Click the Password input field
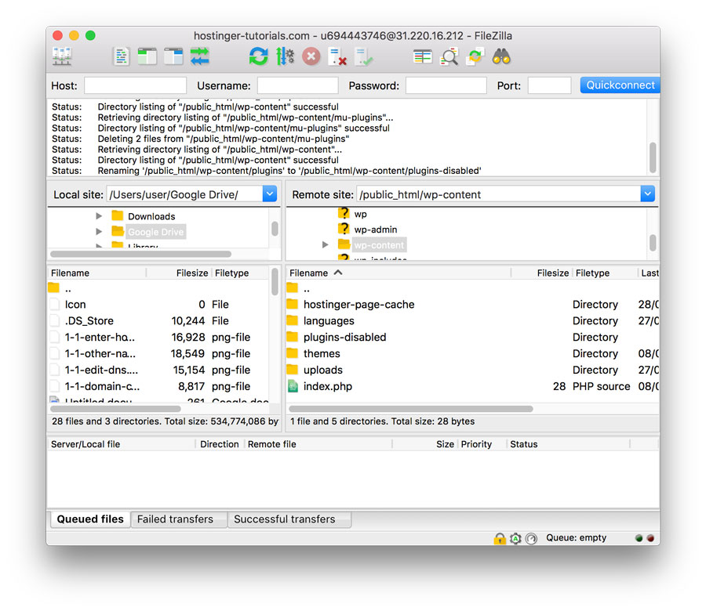This screenshot has width=706, height=611. click(446, 85)
